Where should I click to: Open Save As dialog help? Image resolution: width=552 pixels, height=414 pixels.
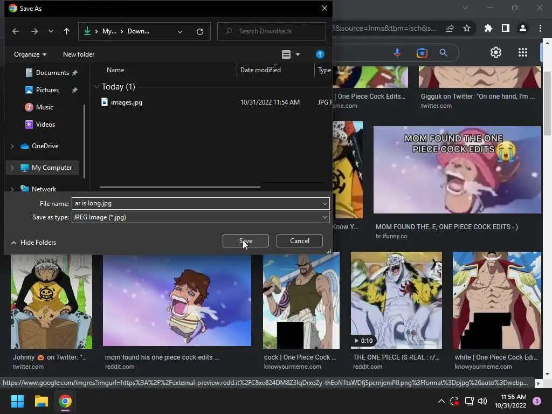tap(320, 54)
